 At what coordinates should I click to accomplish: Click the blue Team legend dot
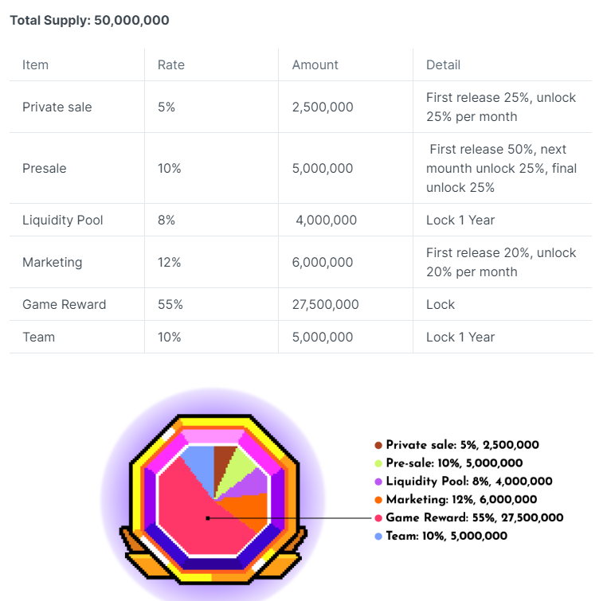click(x=378, y=536)
